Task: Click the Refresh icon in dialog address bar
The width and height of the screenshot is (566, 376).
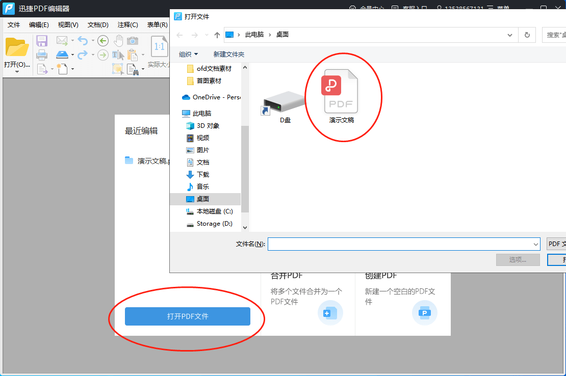Action: click(527, 35)
